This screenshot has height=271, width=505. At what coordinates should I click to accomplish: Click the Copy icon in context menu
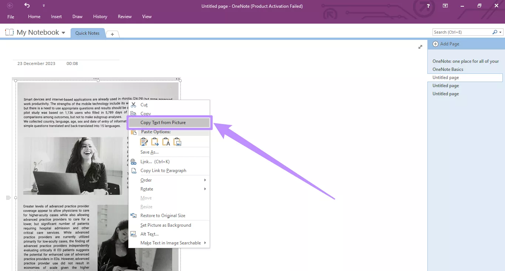click(x=133, y=114)
